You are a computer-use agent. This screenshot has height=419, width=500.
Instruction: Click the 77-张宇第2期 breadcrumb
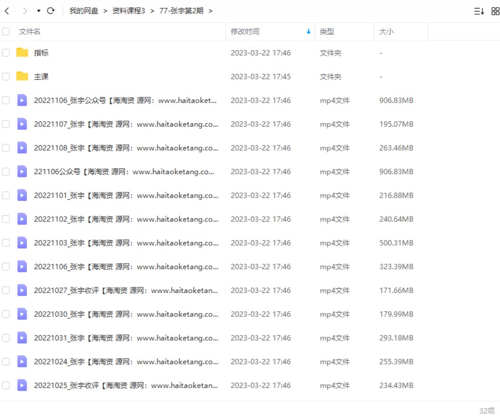tap(181, 11)
